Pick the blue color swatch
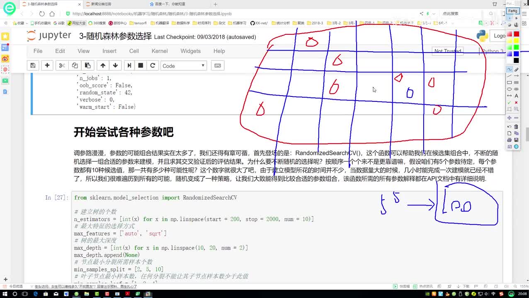Image resolution: width=529 pixels, height=298 pixels. coord(516,54)
